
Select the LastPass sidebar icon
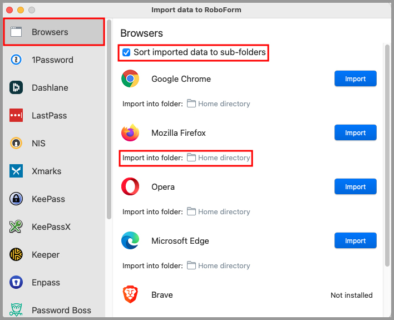[16, 116]
